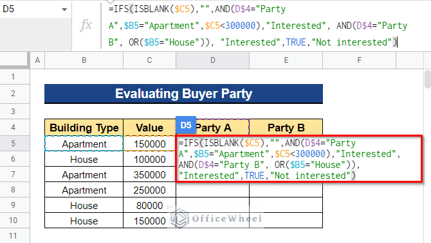Screen dimensions: 431x243
Task: Click the 'Value' header cell
Action: [149, 128]
